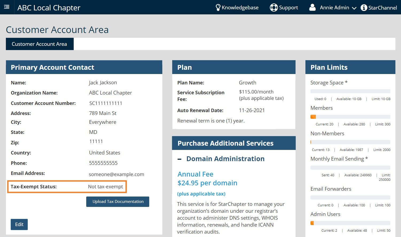Open the Annie Admin dropdown arrow

click(x=354, y=8)
